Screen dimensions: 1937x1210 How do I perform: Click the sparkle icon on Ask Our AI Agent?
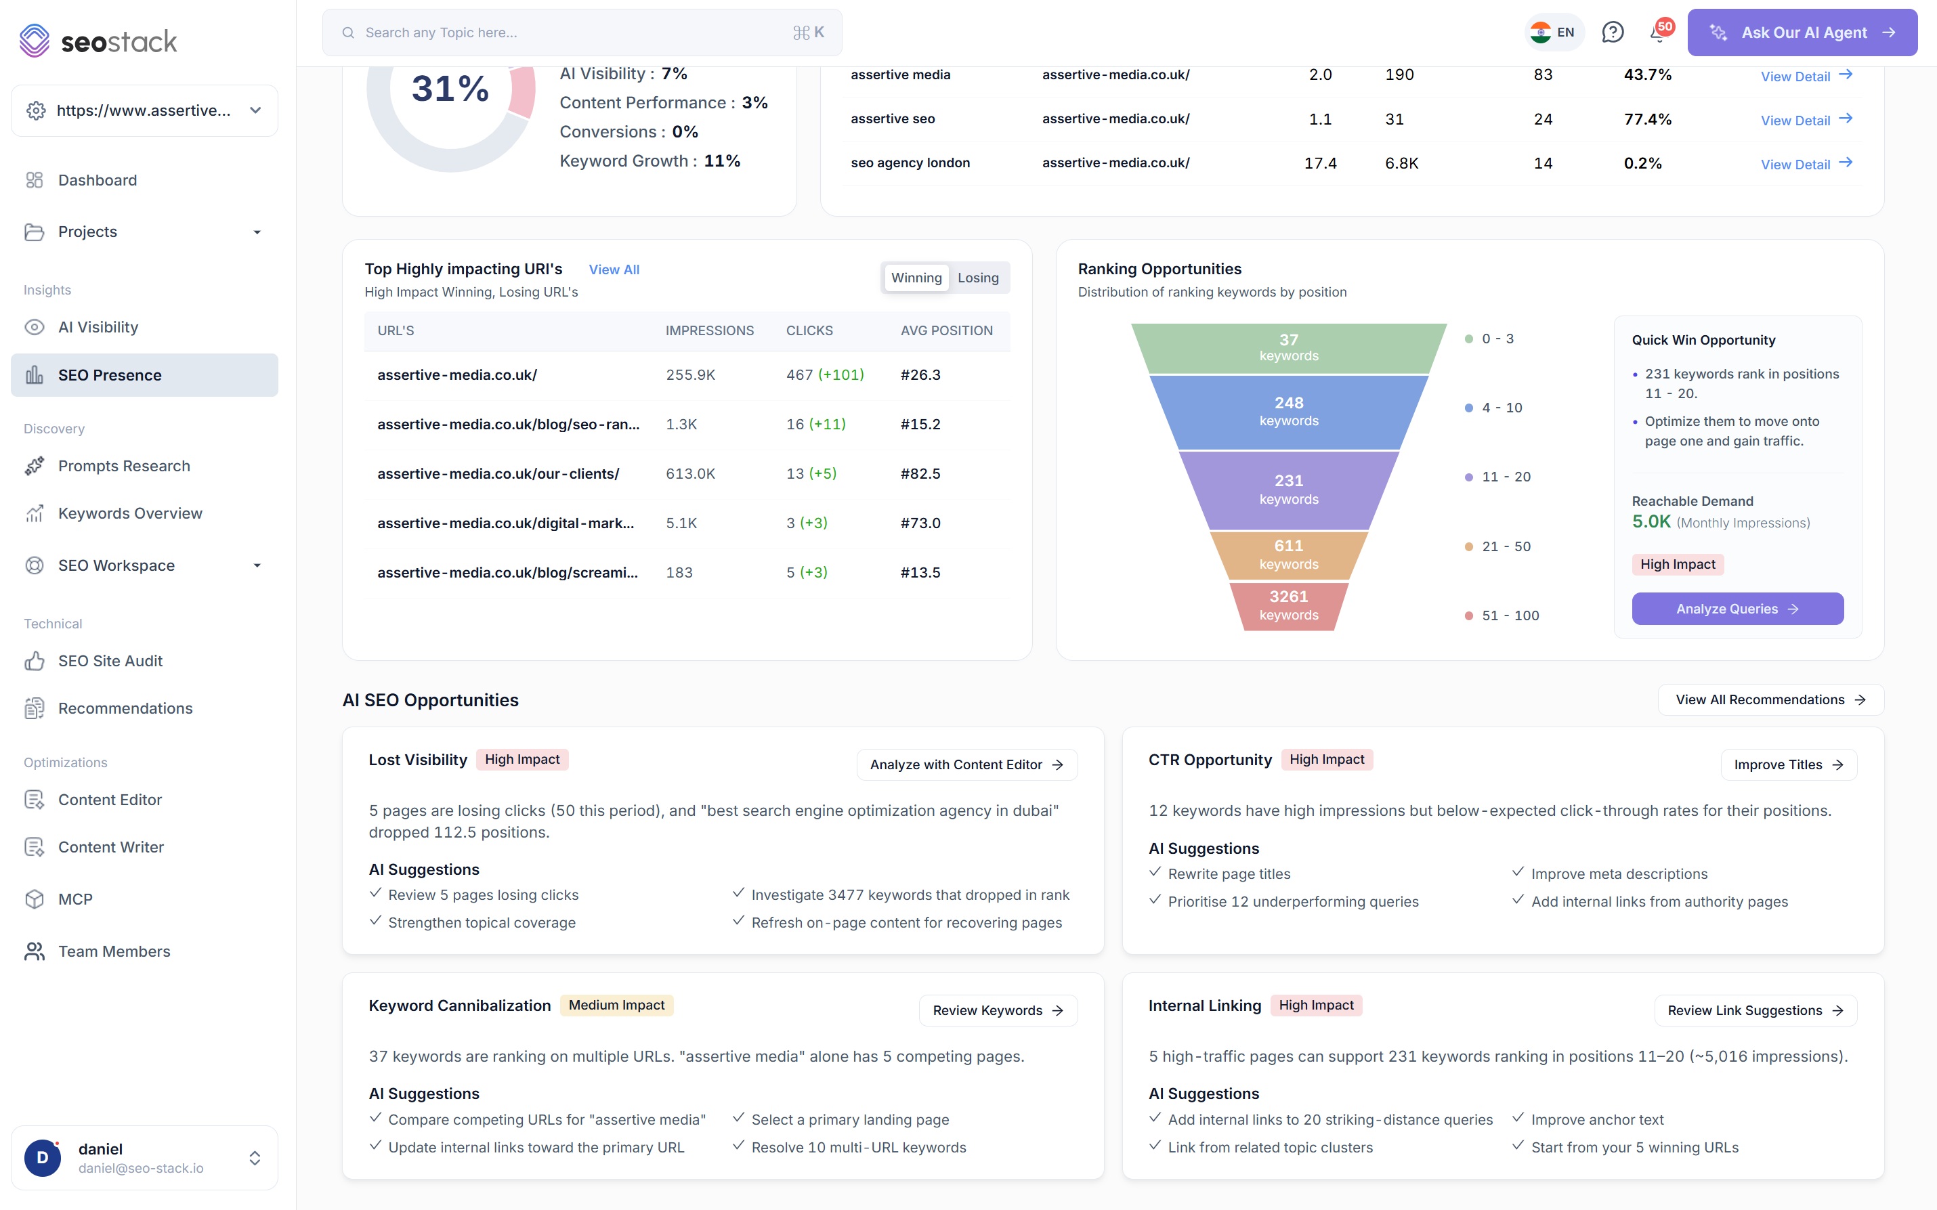[1718, 33]
